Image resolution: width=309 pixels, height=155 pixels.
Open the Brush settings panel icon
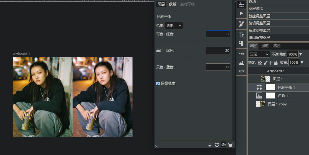(241, 24)
